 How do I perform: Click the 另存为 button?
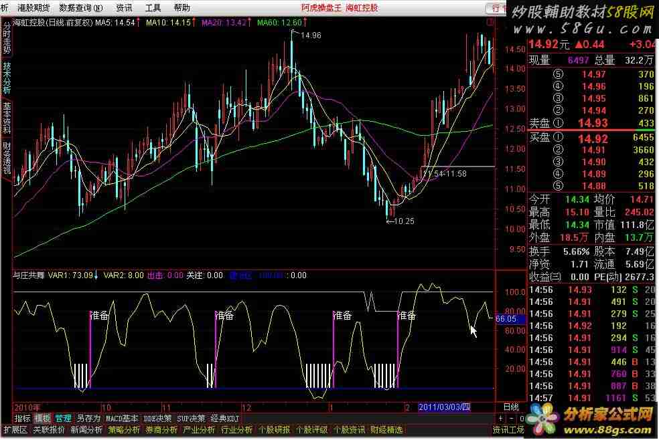tap(88, 418)
